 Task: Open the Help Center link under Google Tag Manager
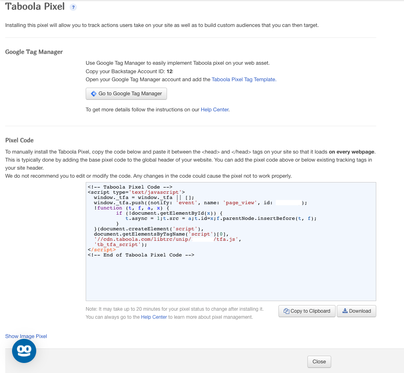pyautogui.click(x=214, y=110)
